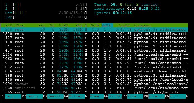194x103 pixels.
Task: Sort by the PRI column header
Action: (41, 25)
